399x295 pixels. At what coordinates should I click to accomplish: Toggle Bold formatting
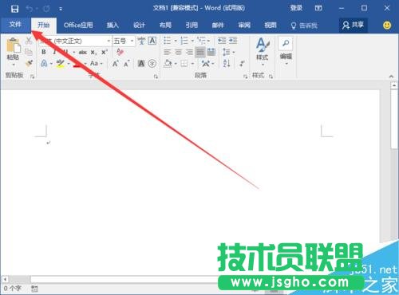44,52
